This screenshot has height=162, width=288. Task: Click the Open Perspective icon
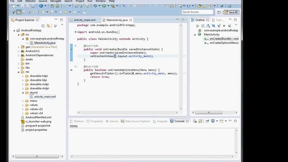(x=219, y=12)
